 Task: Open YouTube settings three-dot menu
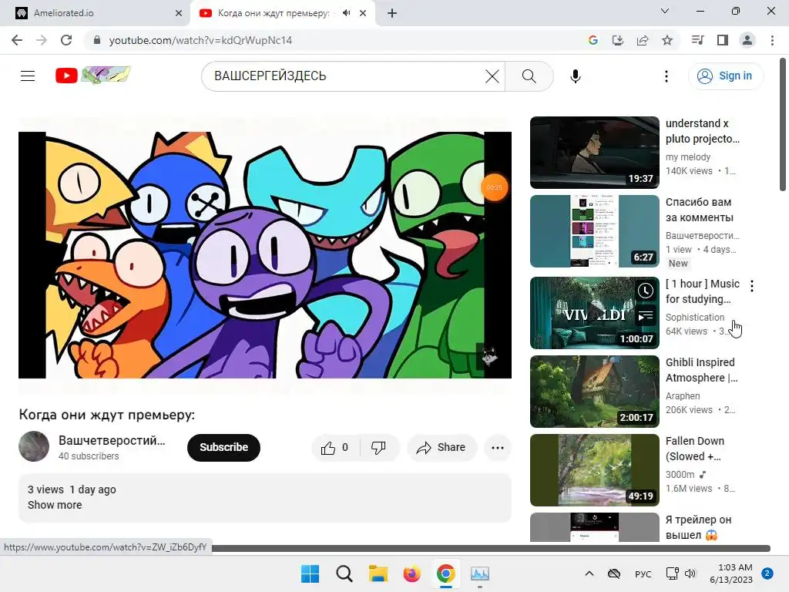(x=666, y=76)
